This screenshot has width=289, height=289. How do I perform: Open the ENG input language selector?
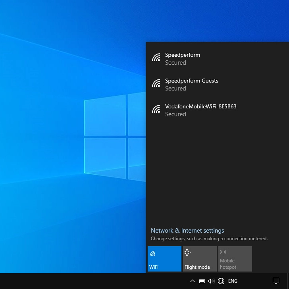coord(233,281)
